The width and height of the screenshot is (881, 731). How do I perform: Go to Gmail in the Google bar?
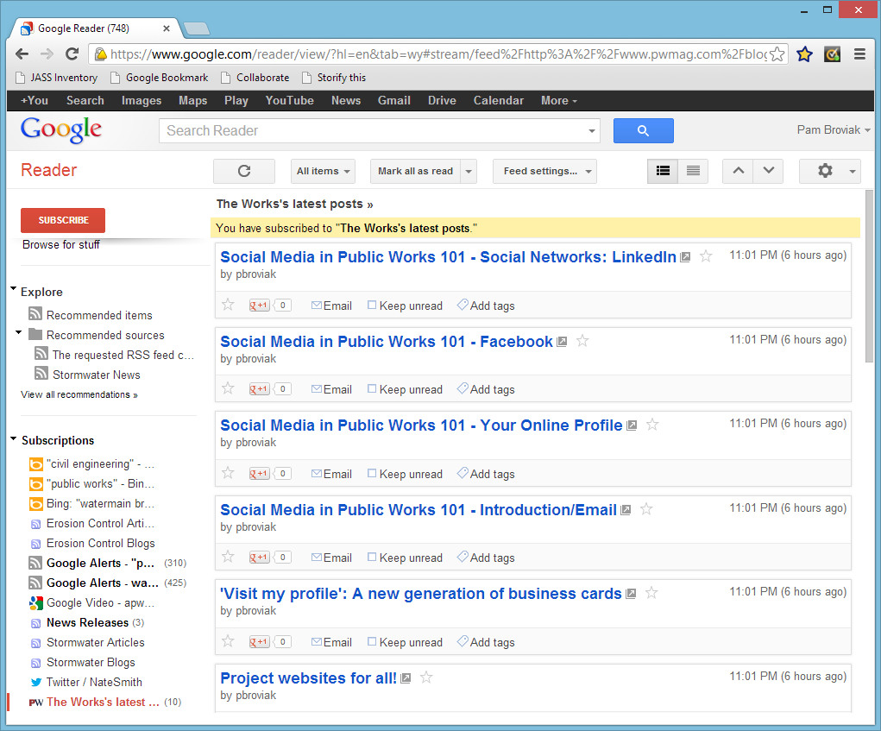pyautogui.click(x=393, y=101)
